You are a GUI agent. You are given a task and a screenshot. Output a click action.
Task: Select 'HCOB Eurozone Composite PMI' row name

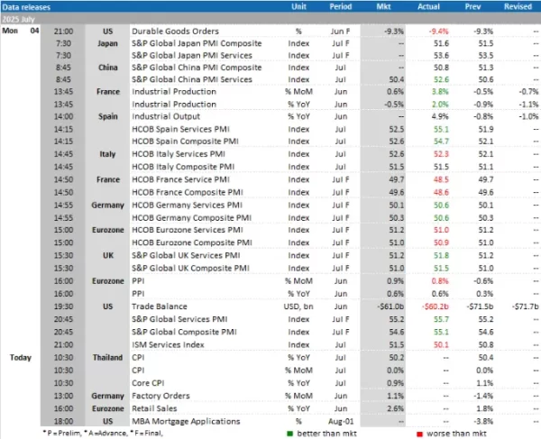point(192,242)
